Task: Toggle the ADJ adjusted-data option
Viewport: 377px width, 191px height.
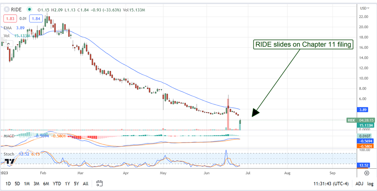Action: (359, 184)
